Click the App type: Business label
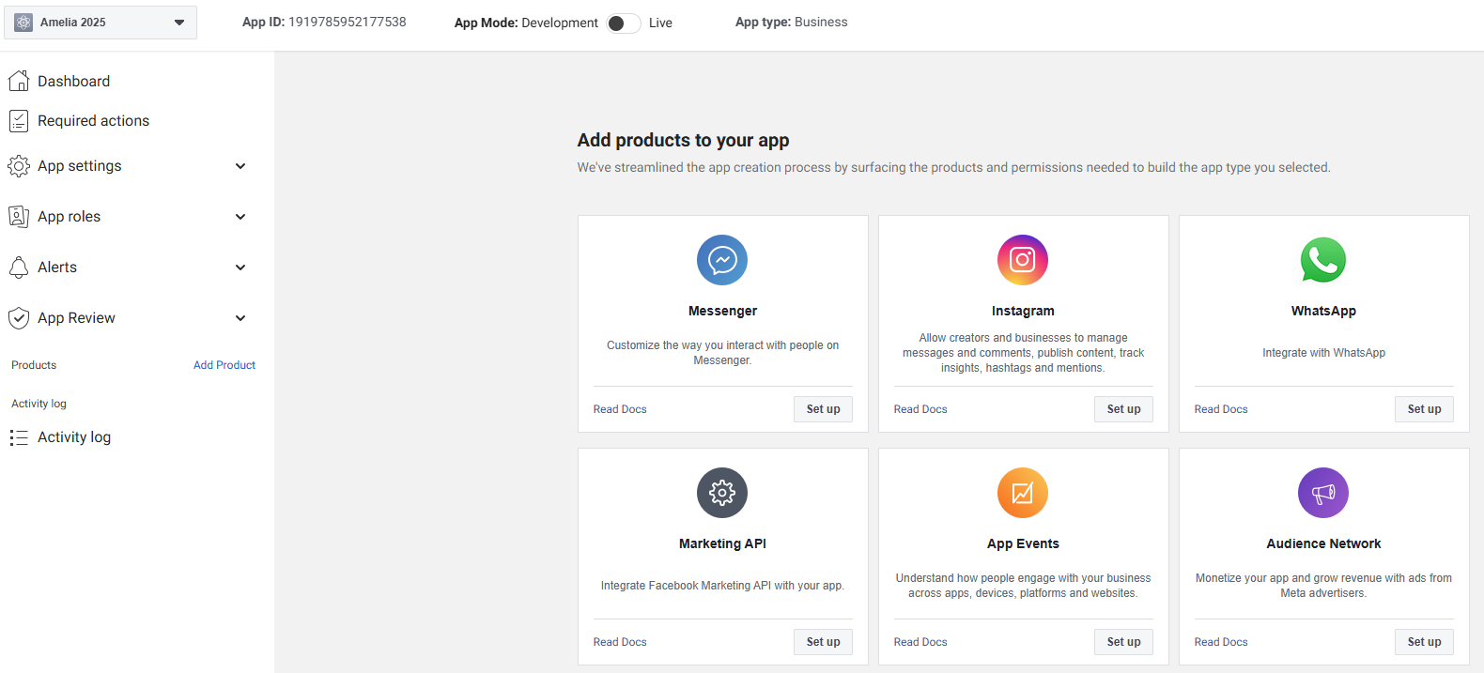 point(791,22)
